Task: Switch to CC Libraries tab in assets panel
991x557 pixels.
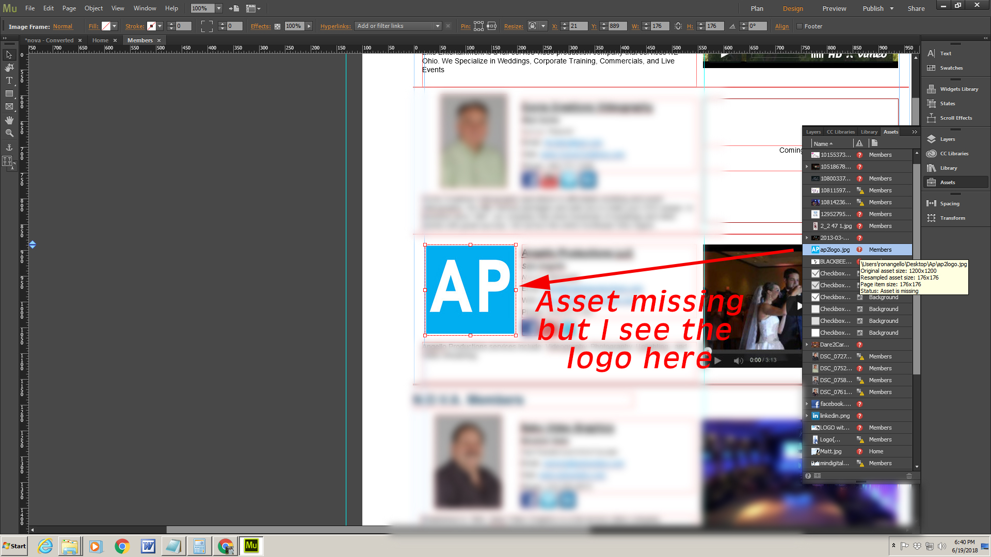Action: 840,132
